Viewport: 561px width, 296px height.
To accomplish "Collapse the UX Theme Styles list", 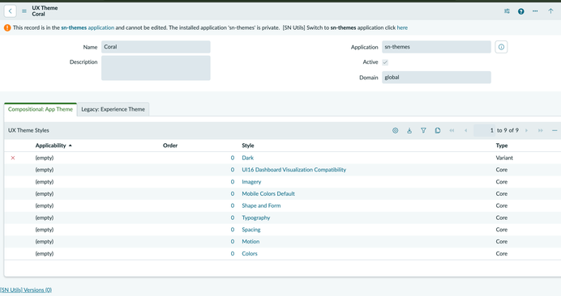I will pyautogui.click(x=555, y=130).
